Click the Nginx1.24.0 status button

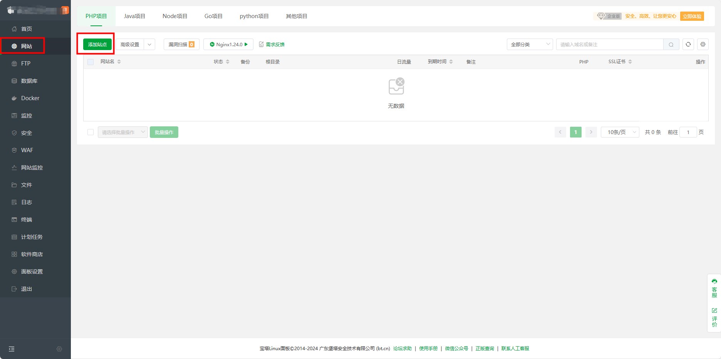228,44
